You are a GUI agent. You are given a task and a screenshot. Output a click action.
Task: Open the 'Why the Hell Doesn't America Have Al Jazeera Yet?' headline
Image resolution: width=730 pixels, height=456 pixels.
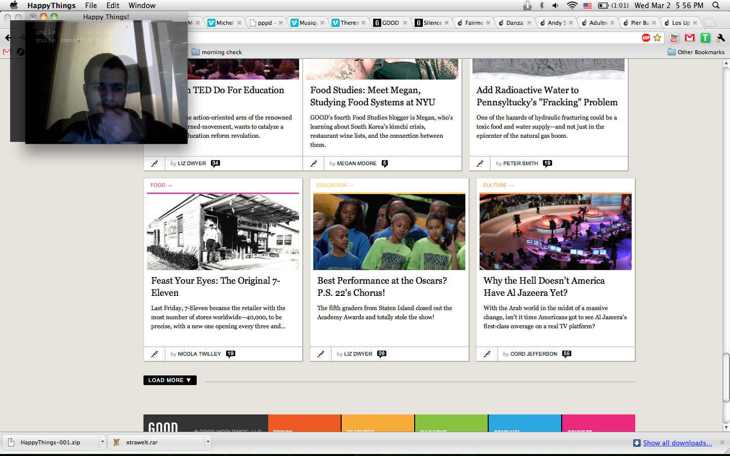click(544, 286)
